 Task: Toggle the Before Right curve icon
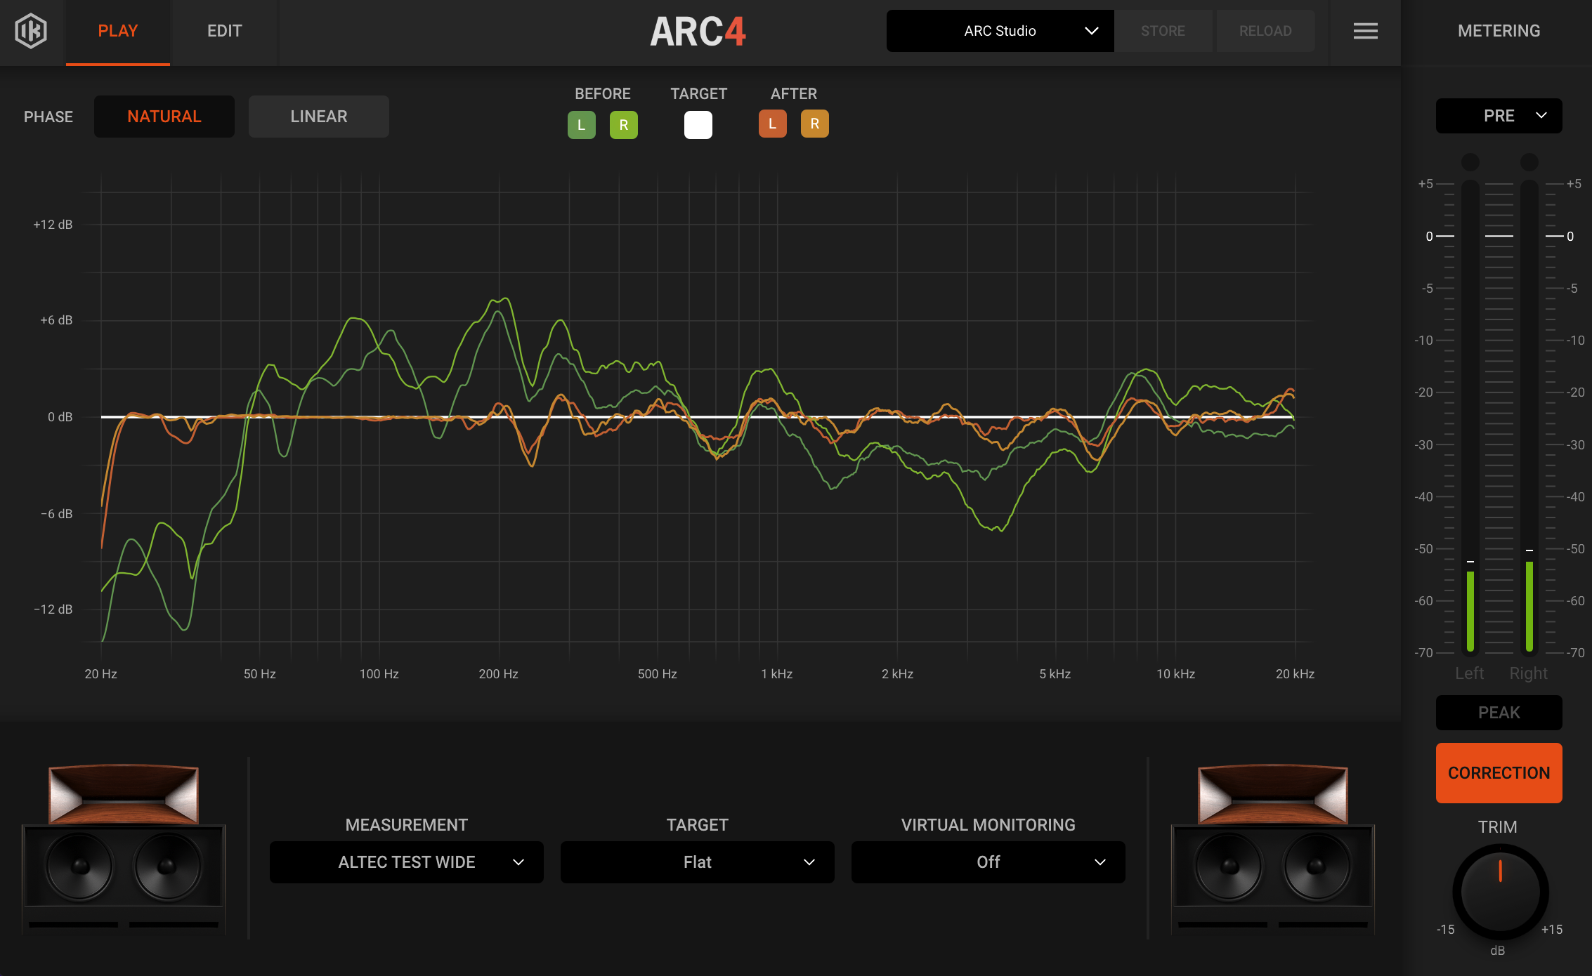(x=623, y=125)
